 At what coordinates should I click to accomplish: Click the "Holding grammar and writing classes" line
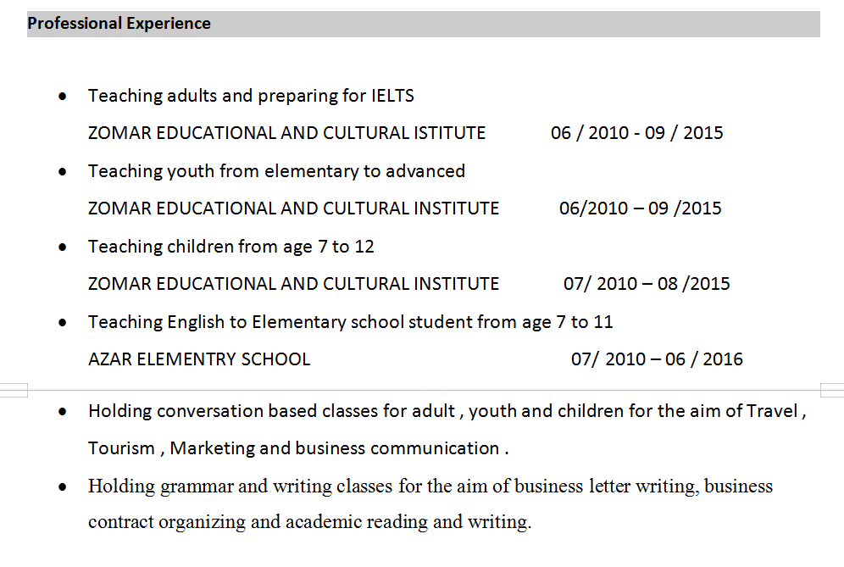click(430, 486)
